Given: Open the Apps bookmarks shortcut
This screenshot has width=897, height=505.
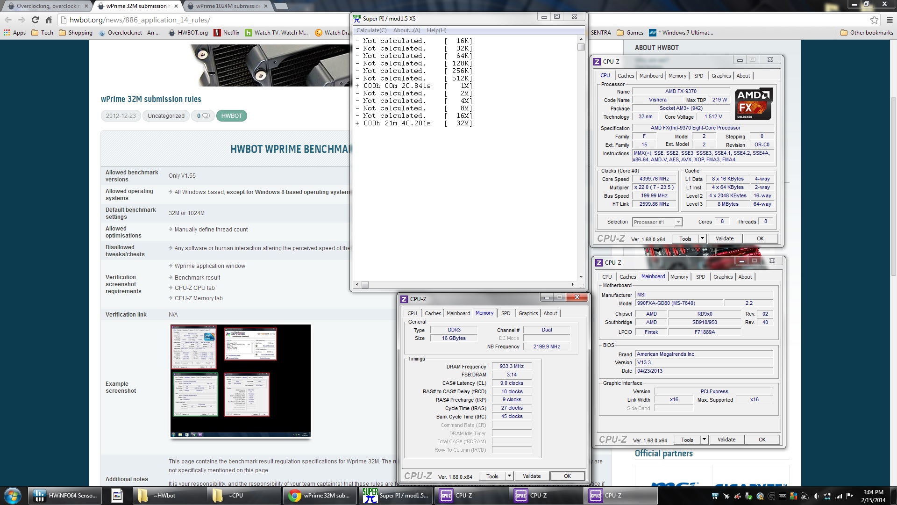Looking at the screenshot, I should 14,33.
